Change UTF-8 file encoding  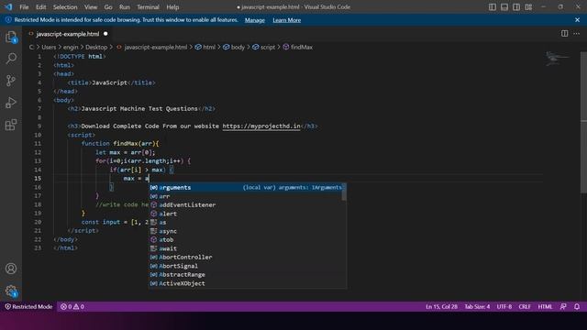504,307
